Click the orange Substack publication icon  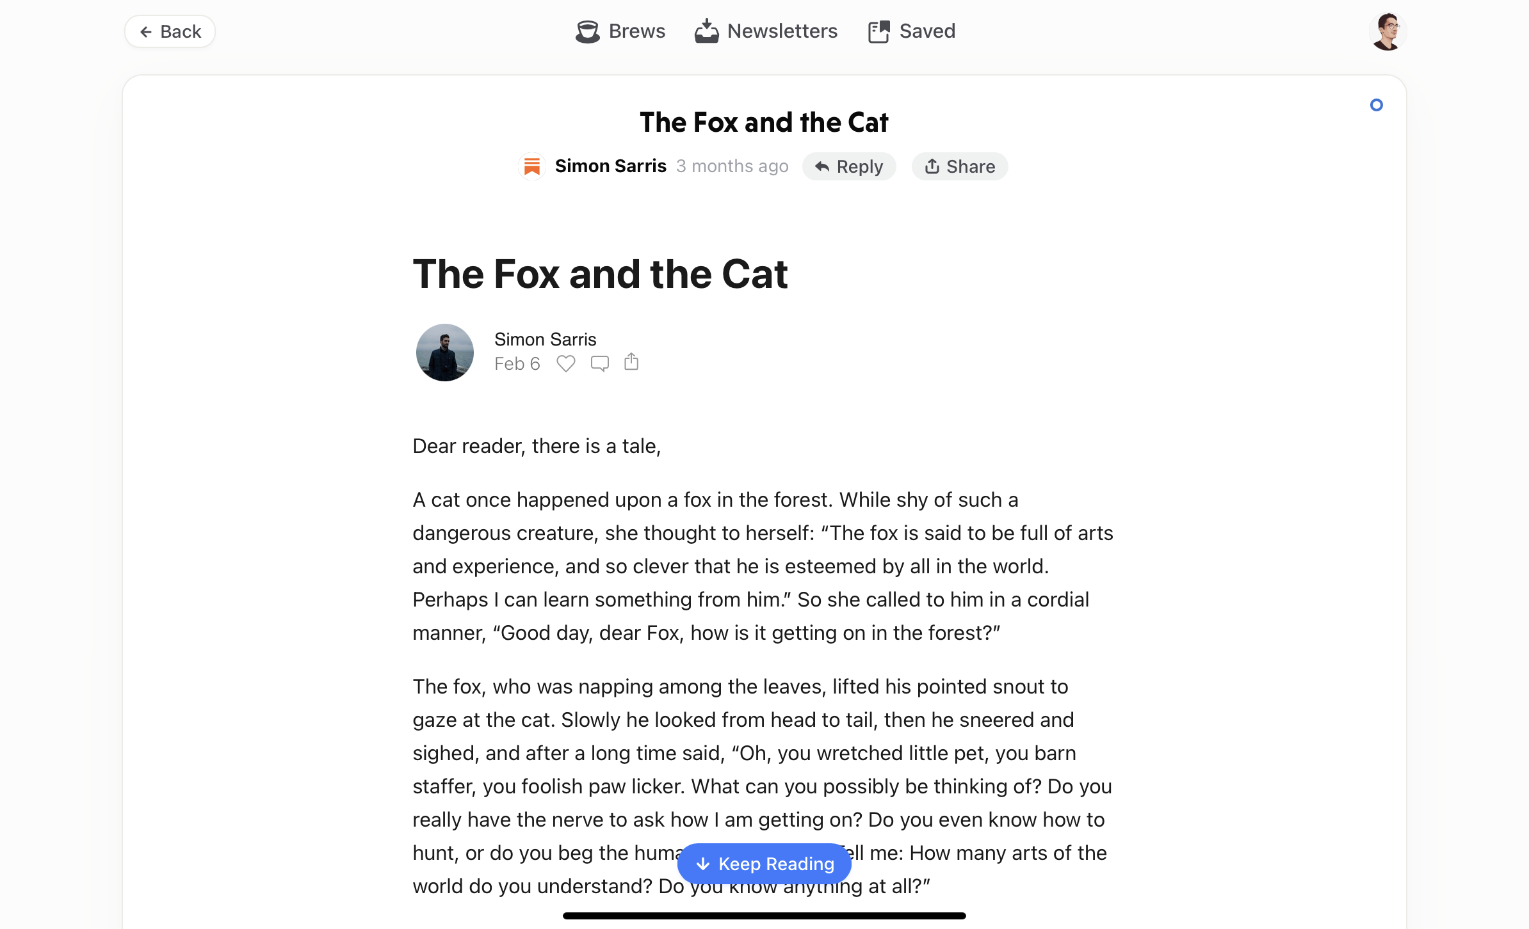(x=531, y=166)
